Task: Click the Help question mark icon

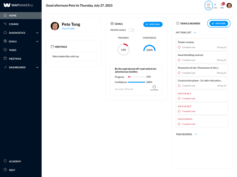Action: [x=5, y=170]
